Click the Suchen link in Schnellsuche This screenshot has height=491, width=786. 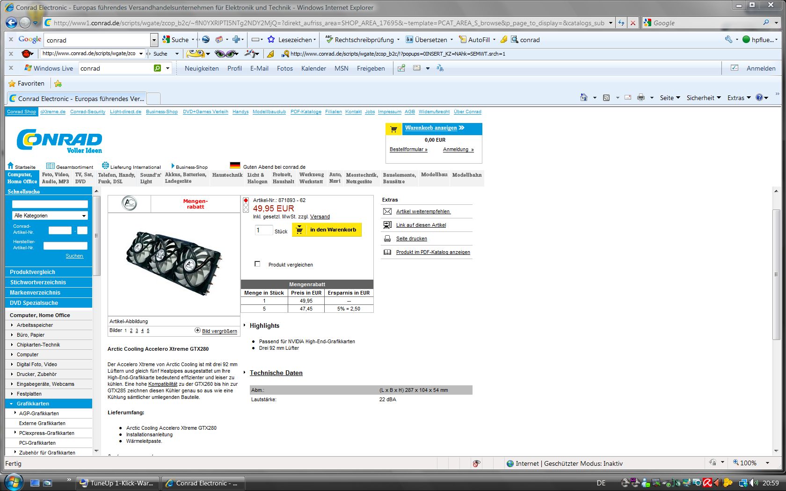click(x=74, y=256)
